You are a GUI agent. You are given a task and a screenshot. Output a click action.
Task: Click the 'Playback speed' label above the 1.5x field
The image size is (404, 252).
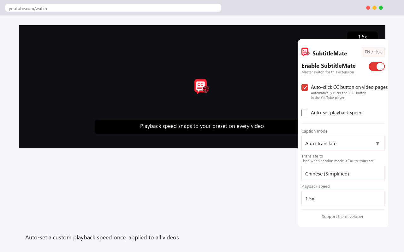[316, 186]
